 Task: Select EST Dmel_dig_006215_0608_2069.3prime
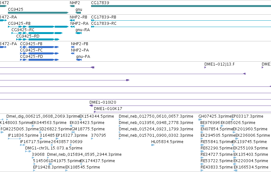tap(43, 116)
